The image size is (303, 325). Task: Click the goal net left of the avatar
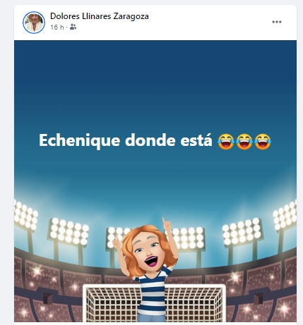coord(112,304)
